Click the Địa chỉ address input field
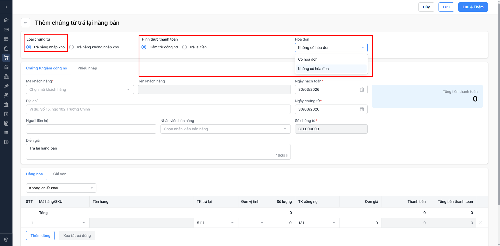Image resolution: width=500 pixels, height=246 pixels. [158, 109]
